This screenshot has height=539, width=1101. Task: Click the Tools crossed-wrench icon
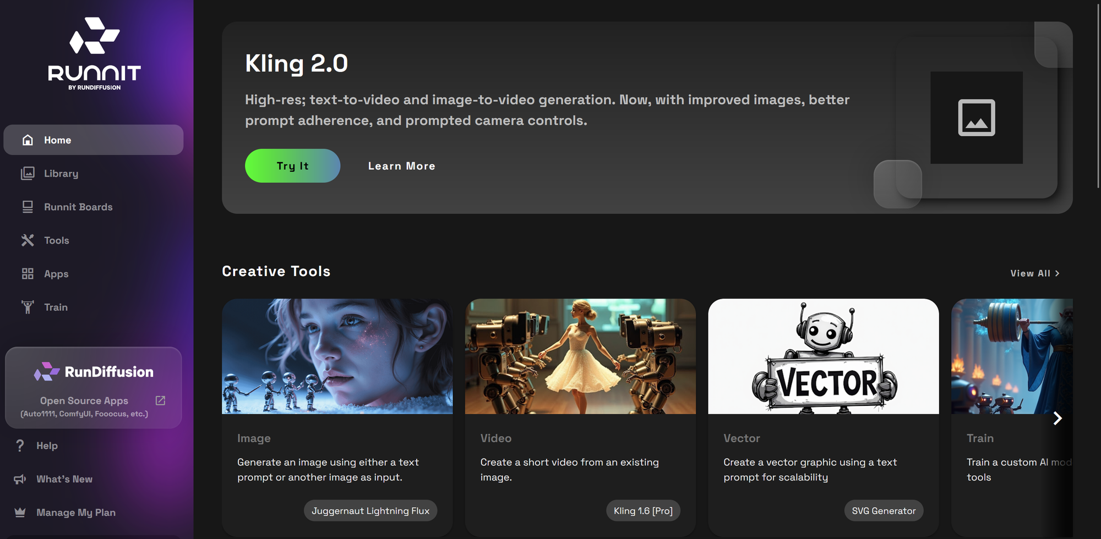pos(28,240)
